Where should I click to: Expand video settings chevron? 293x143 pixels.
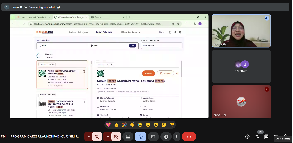coord(107,136)
